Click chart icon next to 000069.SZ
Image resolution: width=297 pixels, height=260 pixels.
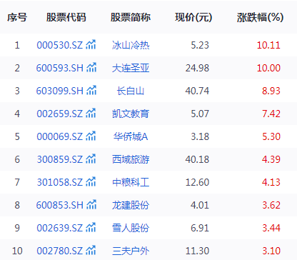(91, 136)
